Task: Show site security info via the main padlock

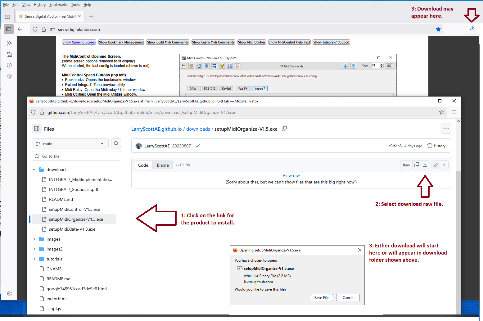Action: point(44,29)
